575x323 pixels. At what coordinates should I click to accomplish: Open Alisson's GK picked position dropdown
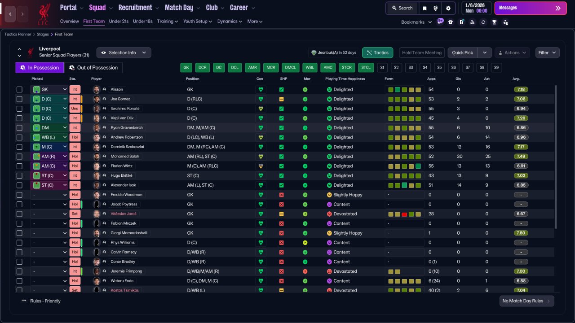click(x=49, y=89)
